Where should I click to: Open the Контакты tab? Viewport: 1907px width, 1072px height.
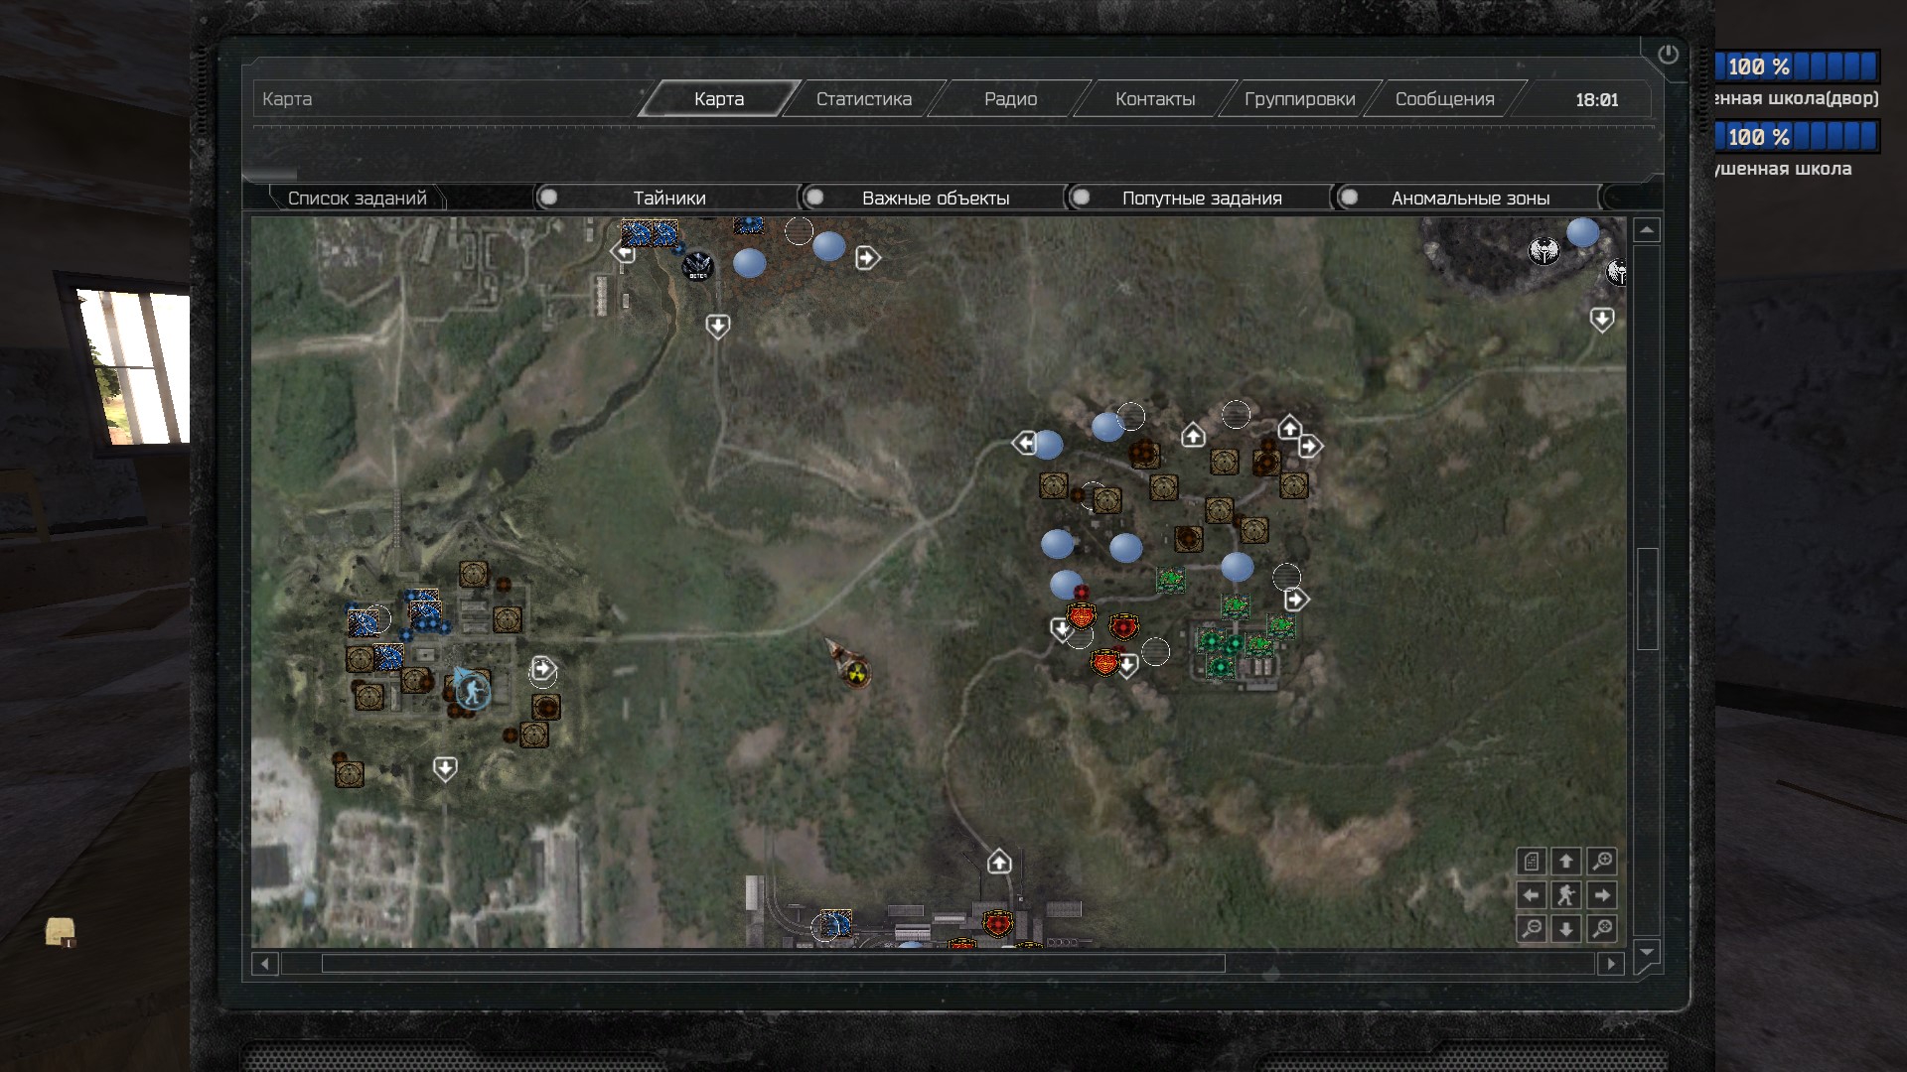1154,99
